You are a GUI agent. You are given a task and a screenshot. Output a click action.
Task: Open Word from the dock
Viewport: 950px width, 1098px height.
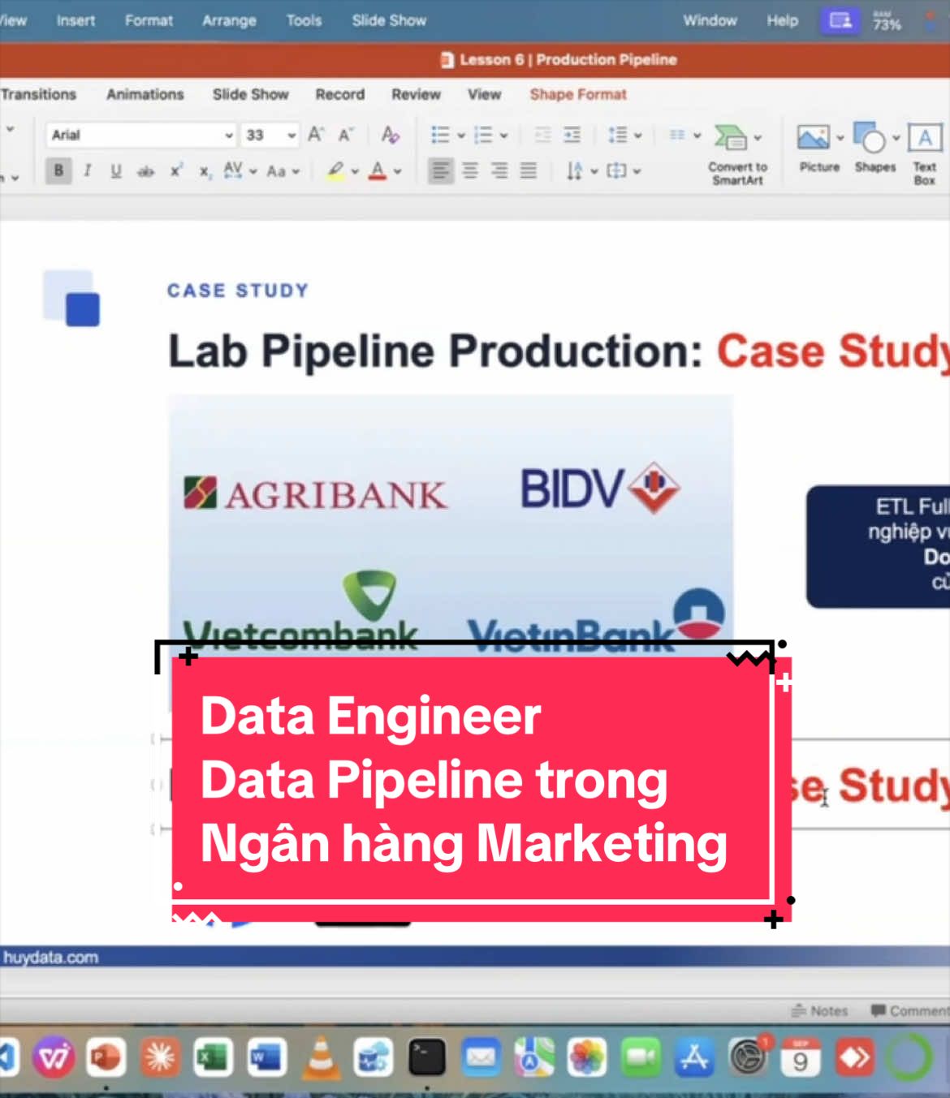[266, 1057]
